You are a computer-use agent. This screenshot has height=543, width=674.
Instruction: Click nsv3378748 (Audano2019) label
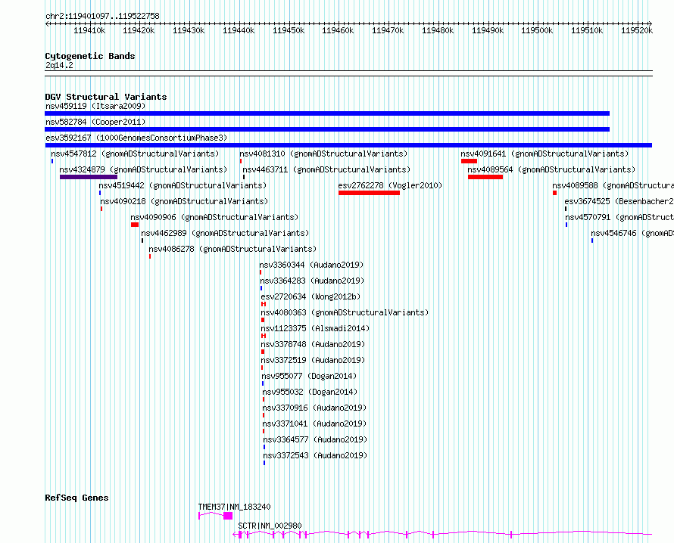314,344
